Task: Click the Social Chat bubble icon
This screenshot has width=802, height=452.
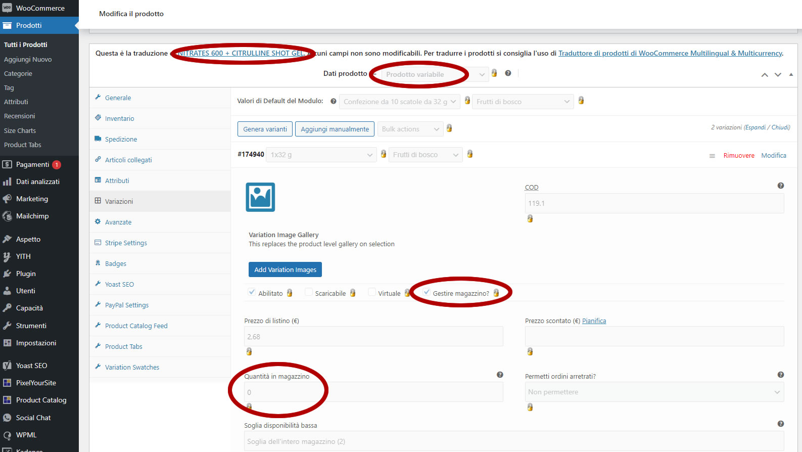Action: click(7, 418)
